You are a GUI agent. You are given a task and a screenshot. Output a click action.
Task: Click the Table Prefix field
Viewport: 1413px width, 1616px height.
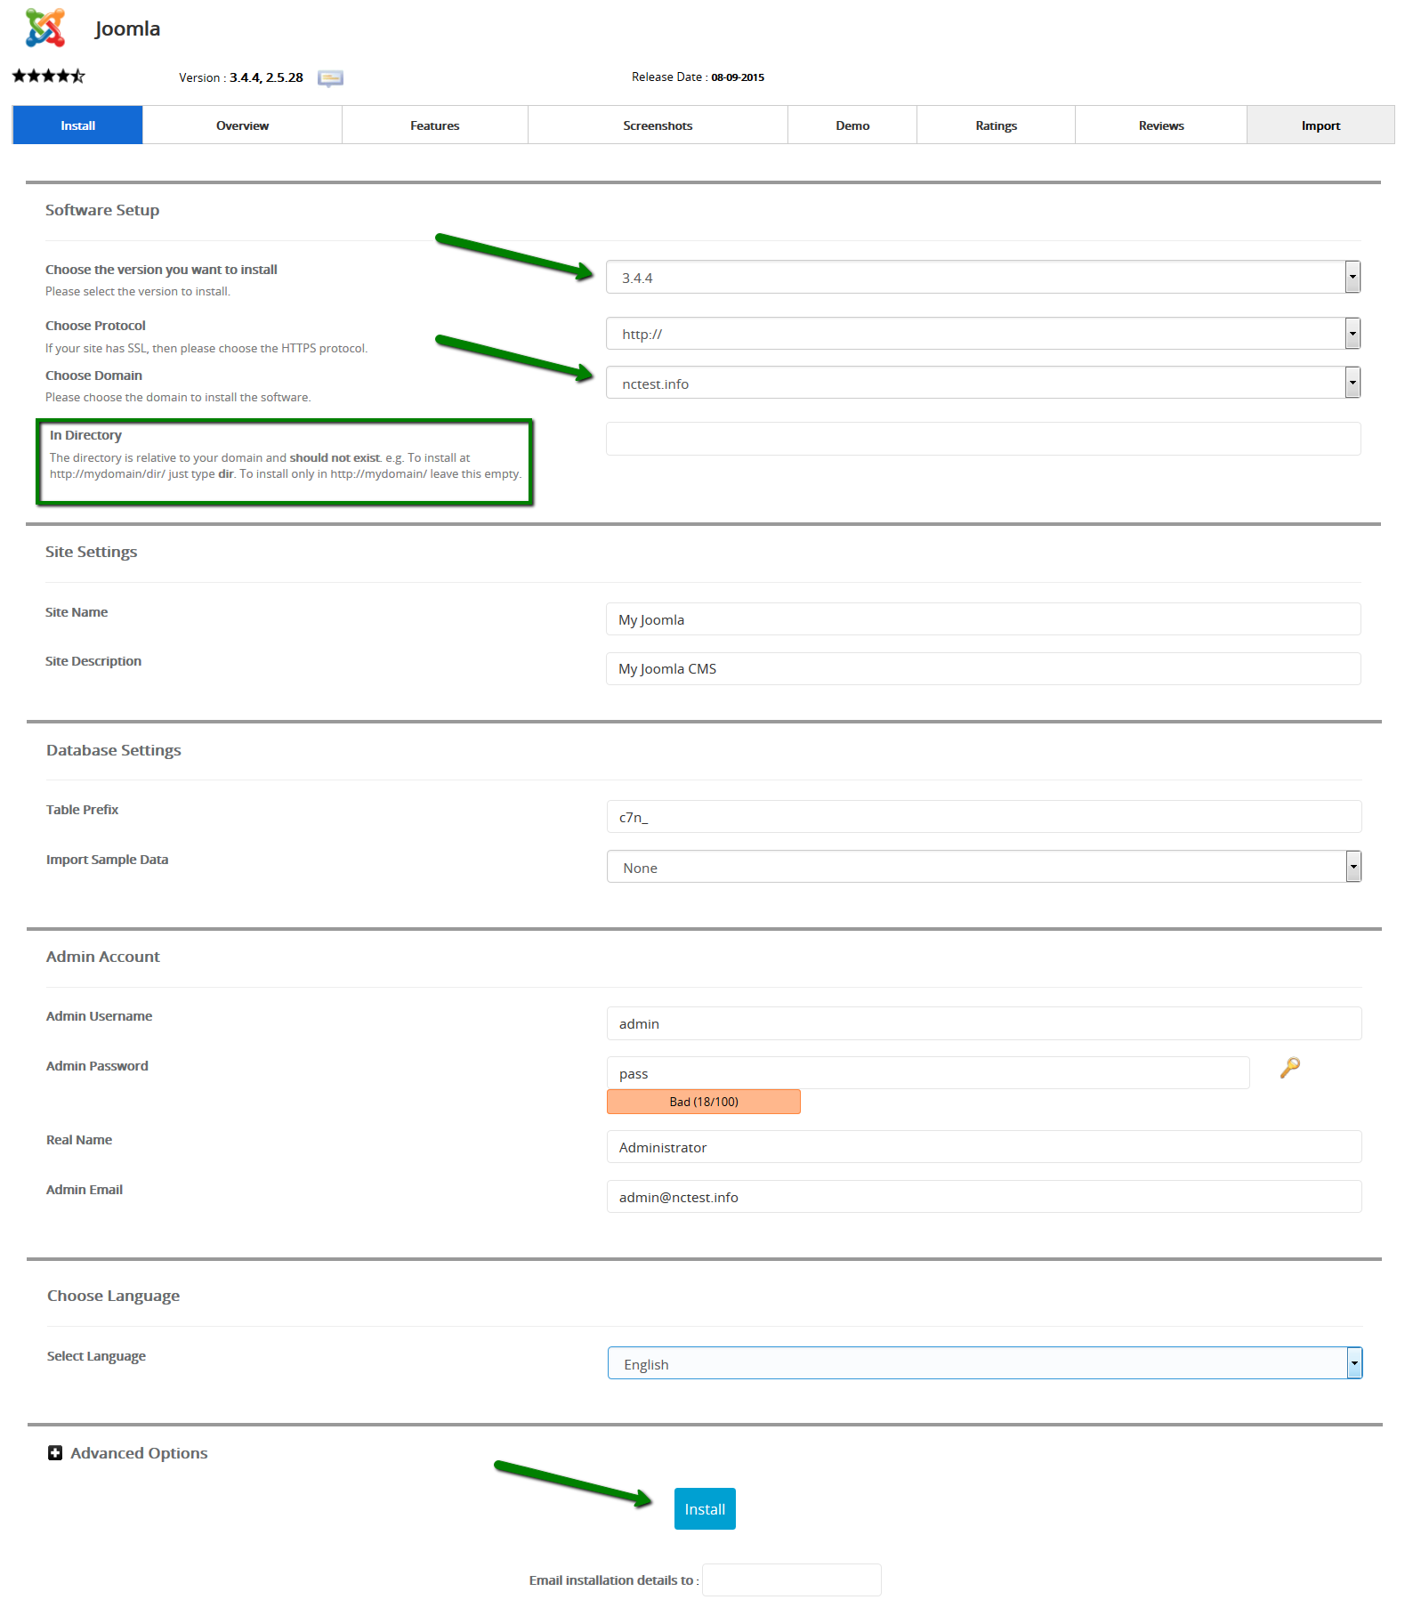[984, 817]
